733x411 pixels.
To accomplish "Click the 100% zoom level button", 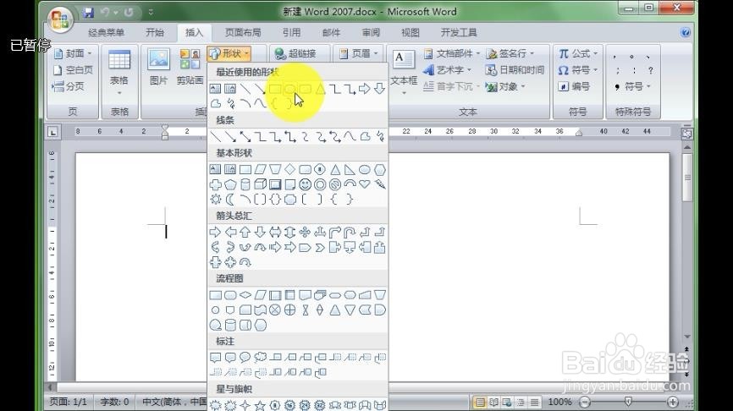I will coord(560,402).
